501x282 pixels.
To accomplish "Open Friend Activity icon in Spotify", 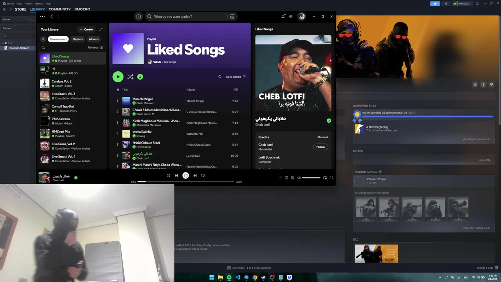I will click(291, 16).
